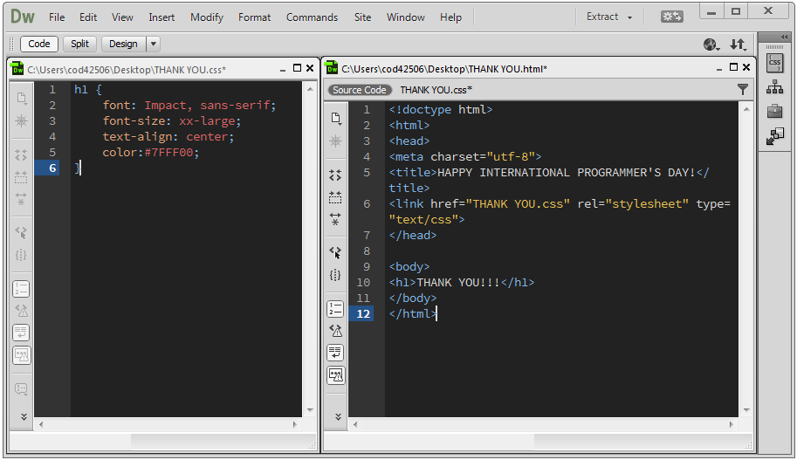
Task: Select Parent Tag in the CSS window toolbar
Action: (21, 232)
